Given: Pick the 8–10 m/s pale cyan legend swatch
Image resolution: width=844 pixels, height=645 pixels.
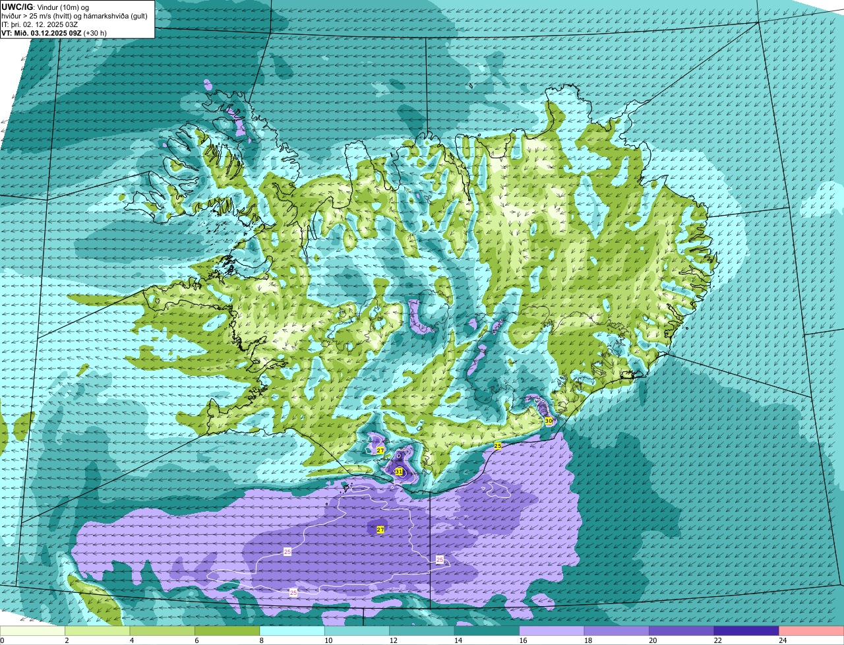Looking at the screenshot, I should 293,630.
